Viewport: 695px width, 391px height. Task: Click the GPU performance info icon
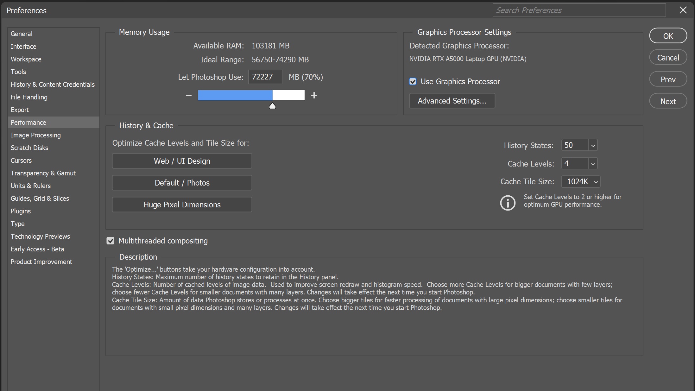508,203
